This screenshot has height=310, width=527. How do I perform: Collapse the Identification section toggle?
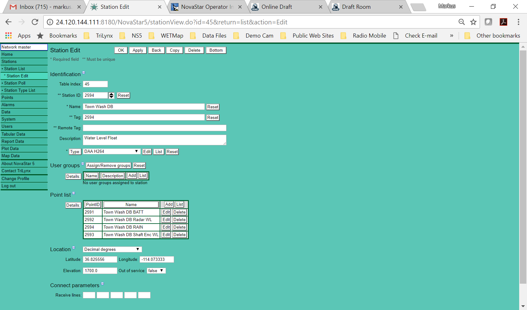coord(84,73)
